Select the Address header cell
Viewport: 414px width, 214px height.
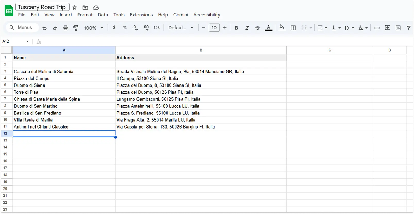point(201,58)
